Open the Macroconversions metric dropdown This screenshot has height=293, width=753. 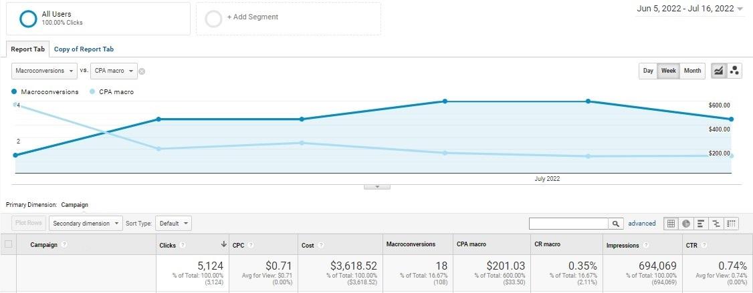44,71
